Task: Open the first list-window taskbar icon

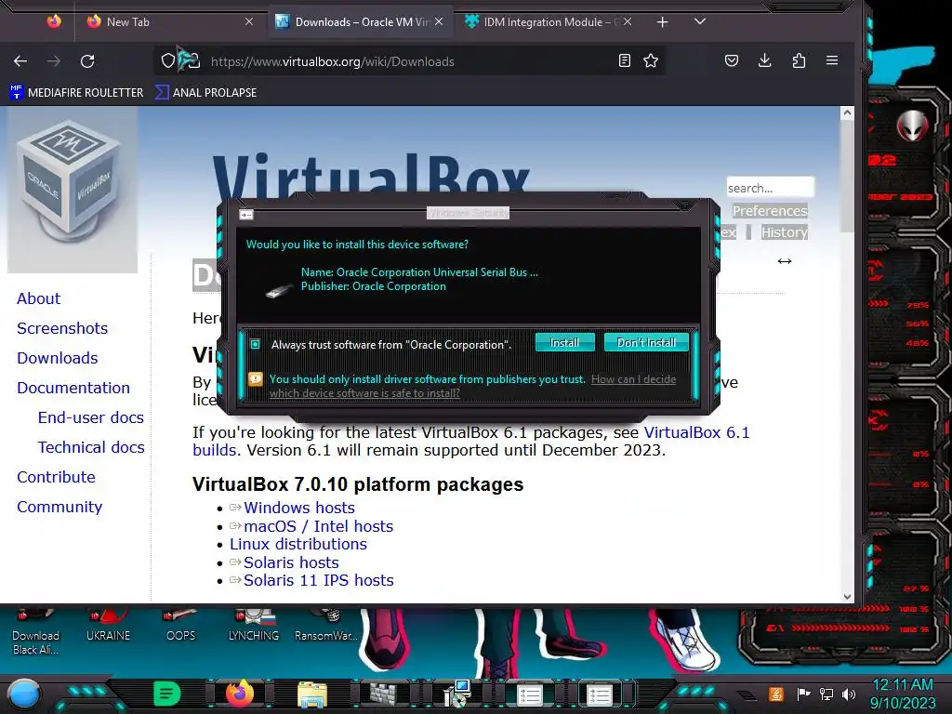Action: pyautogui.click(x=529, y=695)
